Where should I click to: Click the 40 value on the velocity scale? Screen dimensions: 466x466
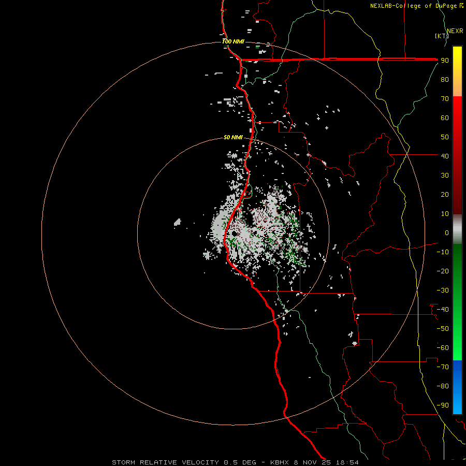tap(445, 156)
